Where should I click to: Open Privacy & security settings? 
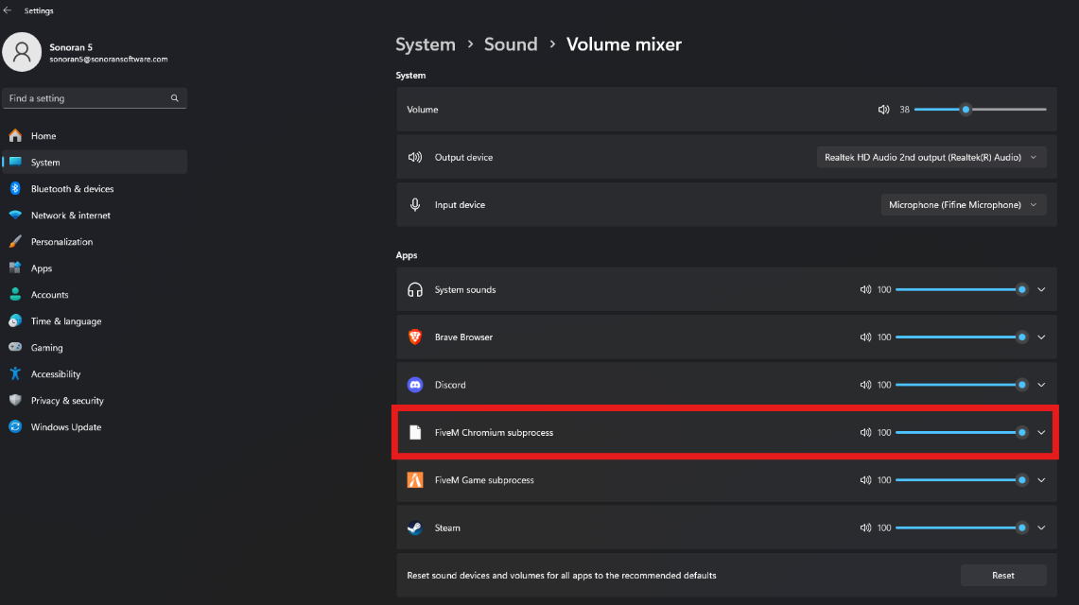pyautogui.click(x=95, y=400)
